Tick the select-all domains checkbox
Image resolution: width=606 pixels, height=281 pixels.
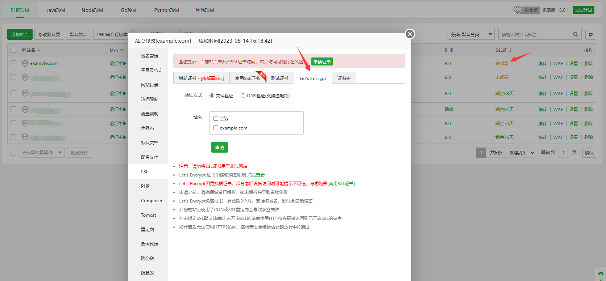coord(216,119)
